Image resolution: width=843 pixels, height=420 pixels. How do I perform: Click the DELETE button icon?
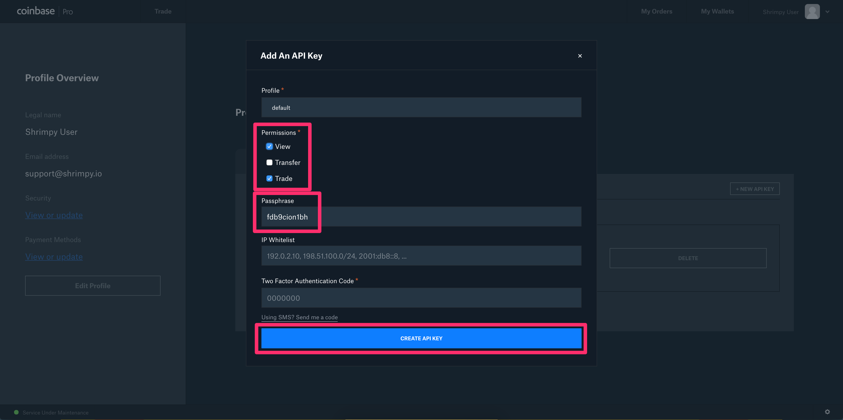coord(689,258)
